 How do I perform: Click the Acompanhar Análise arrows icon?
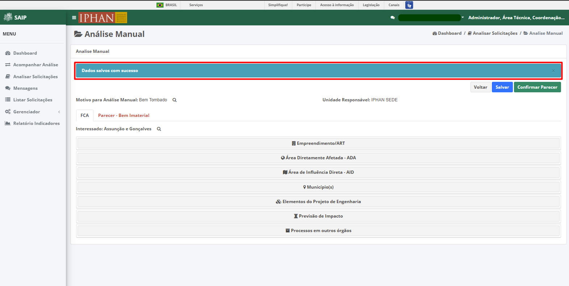(8, 65)
